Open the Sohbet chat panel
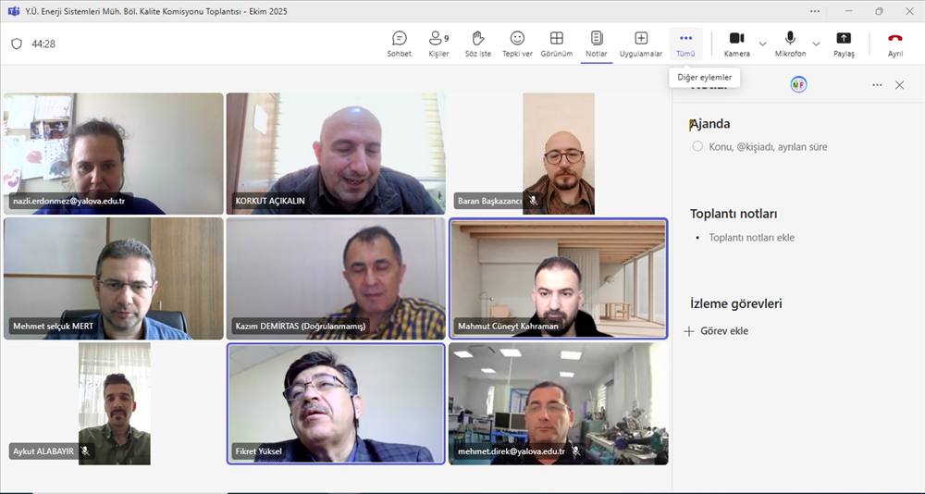 click(400, 43)
